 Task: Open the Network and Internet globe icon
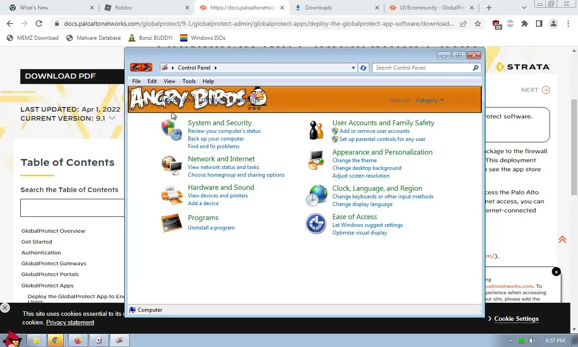tap(172, 165)
